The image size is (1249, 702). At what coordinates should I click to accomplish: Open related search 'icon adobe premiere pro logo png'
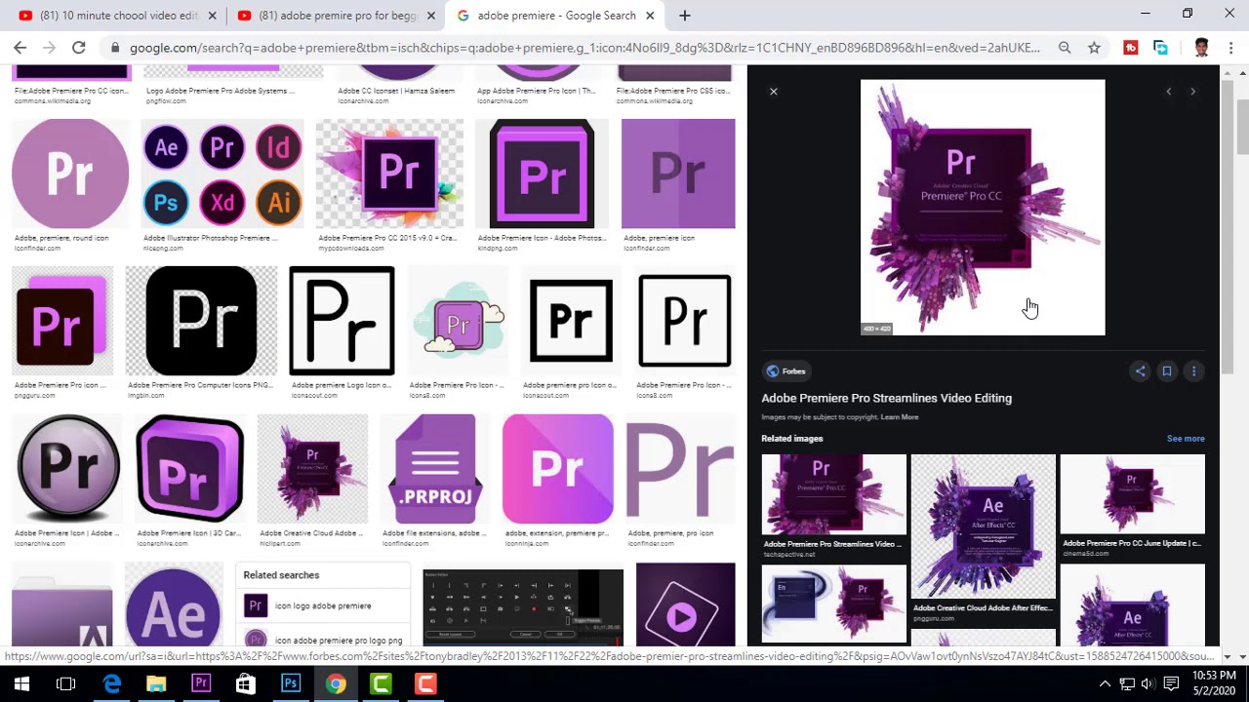(324, 640)
